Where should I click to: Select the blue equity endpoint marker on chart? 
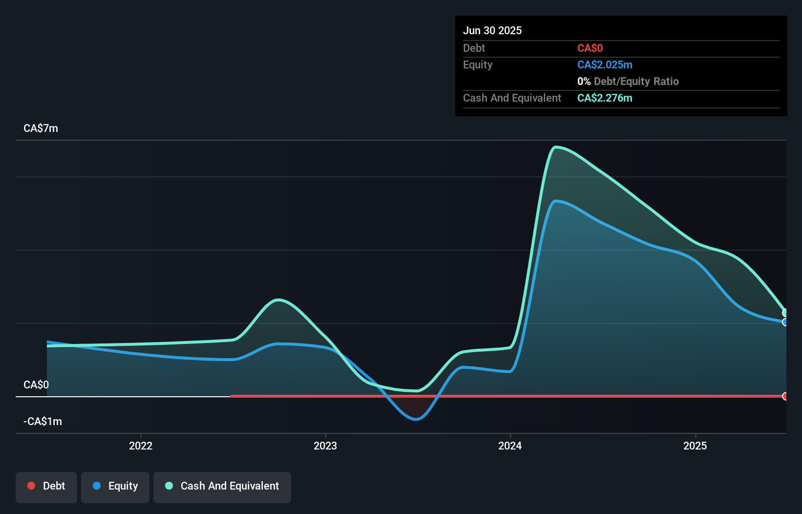tap(785, 323)
